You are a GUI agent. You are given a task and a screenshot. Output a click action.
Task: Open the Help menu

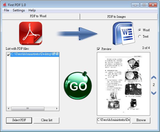pyautogui.click(x=32, y=10)
